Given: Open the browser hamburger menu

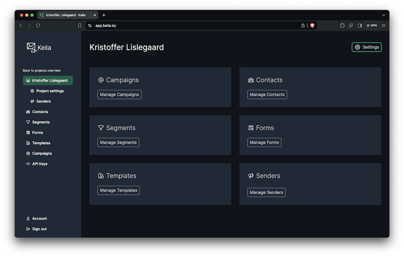Looking at the screenshot, I should coord(383,25).
